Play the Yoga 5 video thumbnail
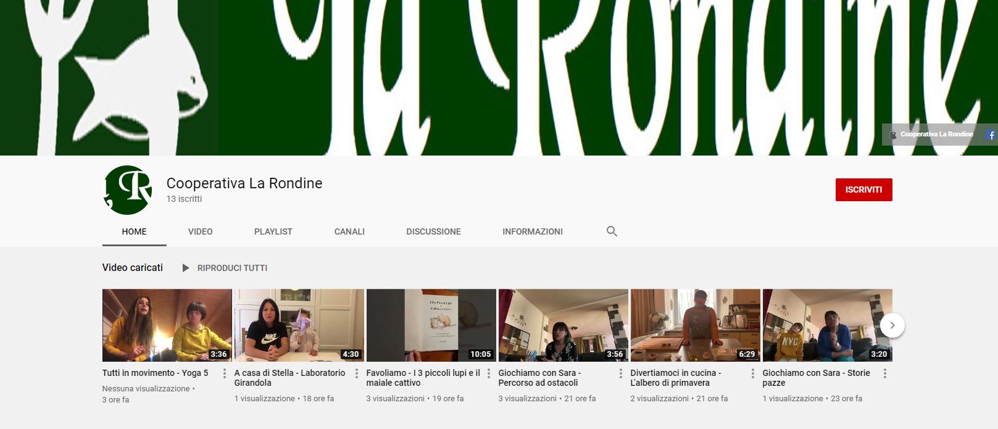This screenshot has height=429, width=998. [x=167, y=325]
